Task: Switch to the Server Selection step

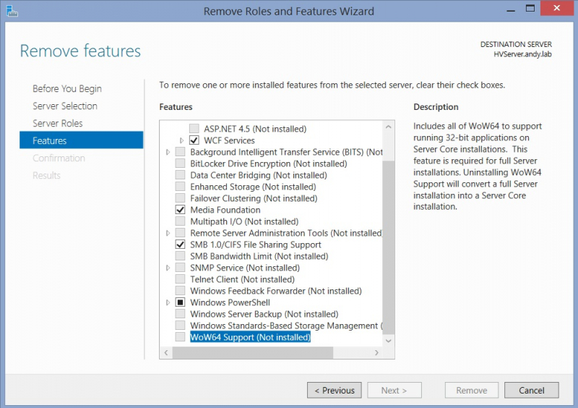Action: (x=65, y=106)
